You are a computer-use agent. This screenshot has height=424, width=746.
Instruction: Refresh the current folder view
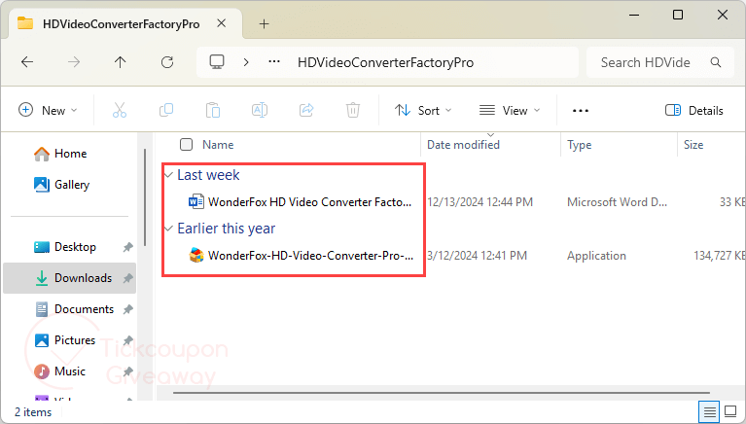(x=167, y=62)
